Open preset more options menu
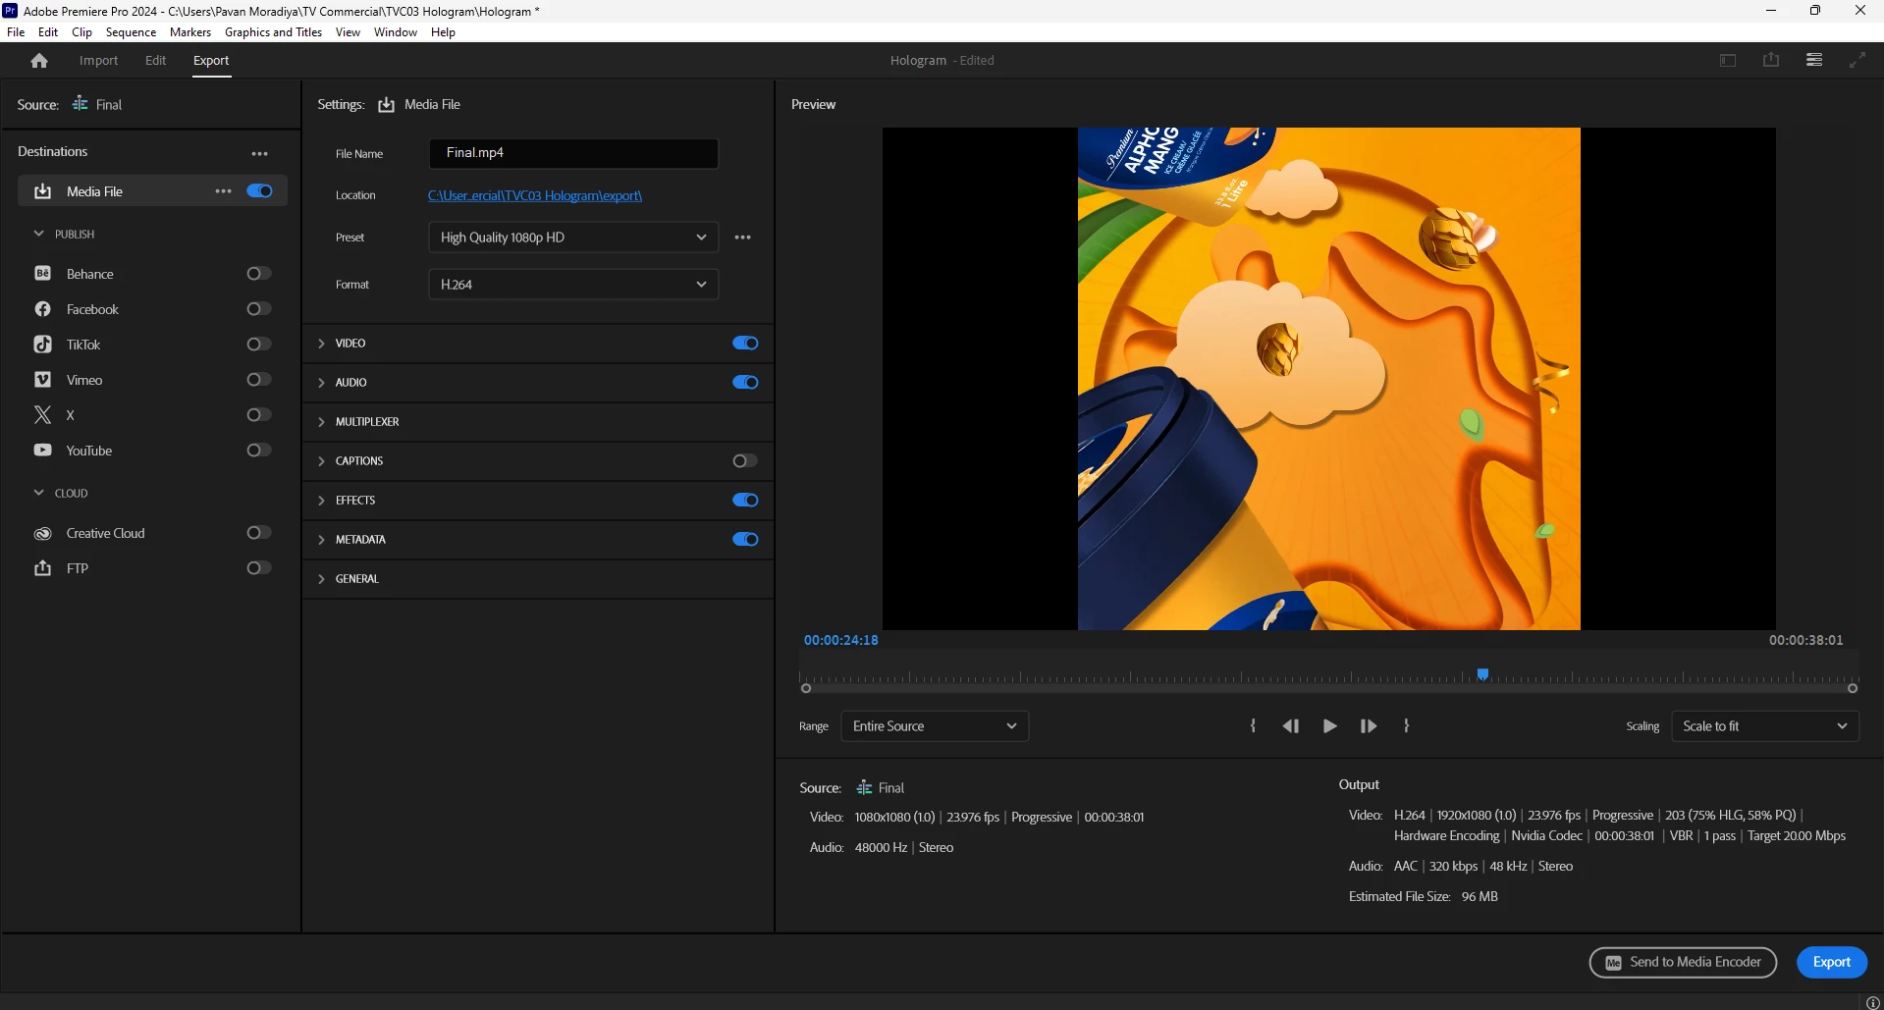Screen dimensions: 1884x1010 click(743, 238)
